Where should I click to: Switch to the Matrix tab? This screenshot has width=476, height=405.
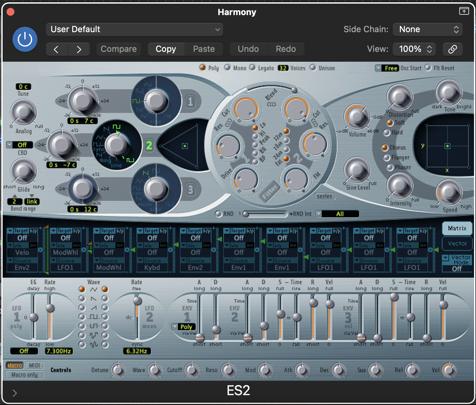click(x=457, y=228)
